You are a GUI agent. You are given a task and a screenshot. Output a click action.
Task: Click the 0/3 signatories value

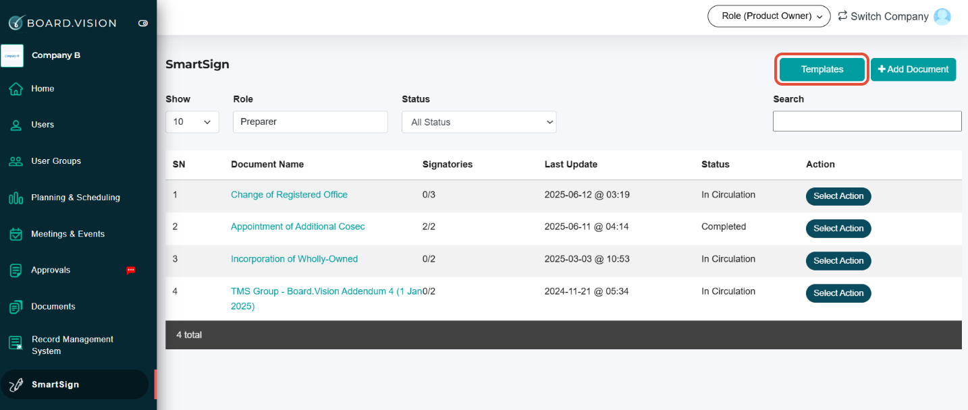tap(429, 195)
